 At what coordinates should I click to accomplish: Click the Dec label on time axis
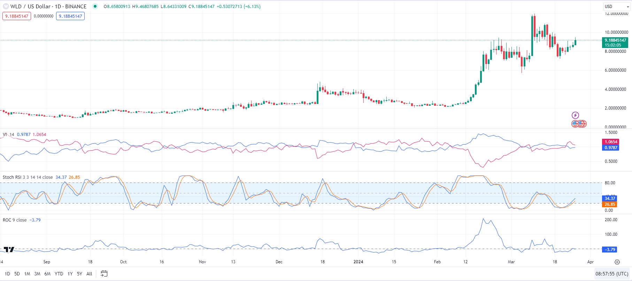click(x=279, y=262)
